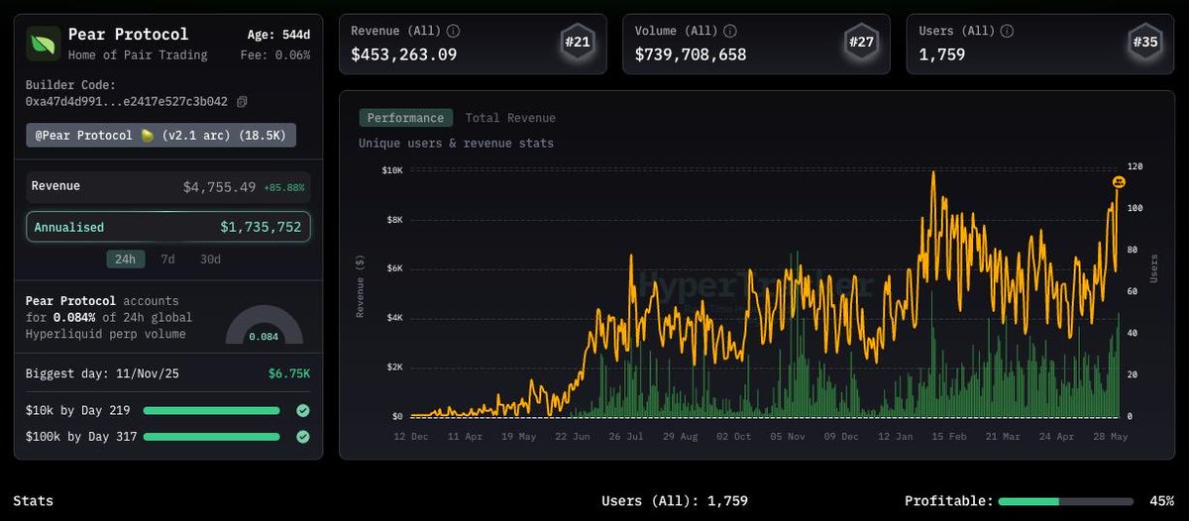The width and height of the screenshot is (1189, 521).
Task: Select the 30d time range
Action: click(210, 260)
